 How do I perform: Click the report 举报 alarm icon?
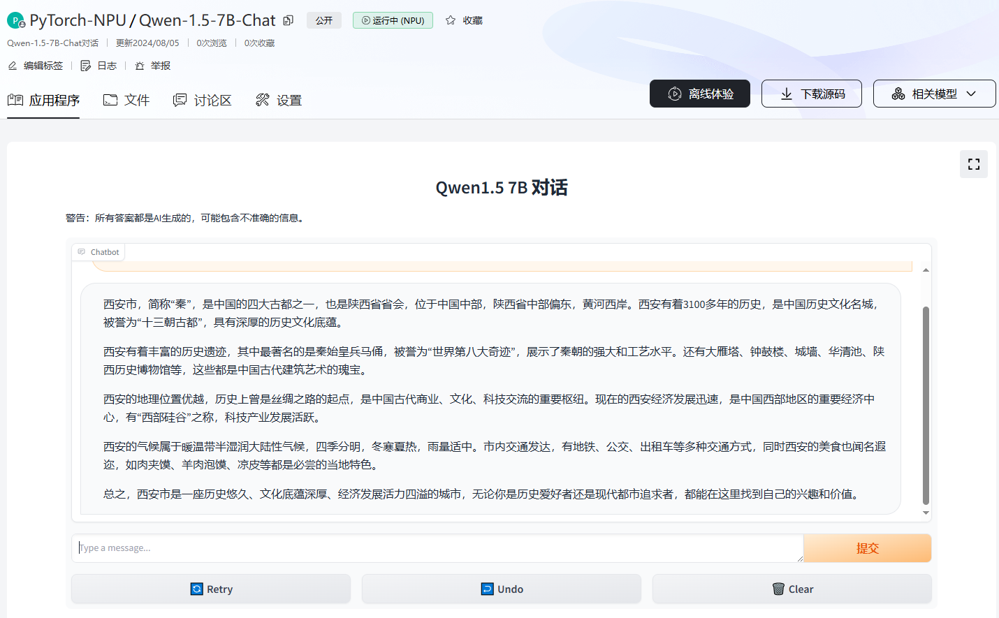click(x=140, y=66)
